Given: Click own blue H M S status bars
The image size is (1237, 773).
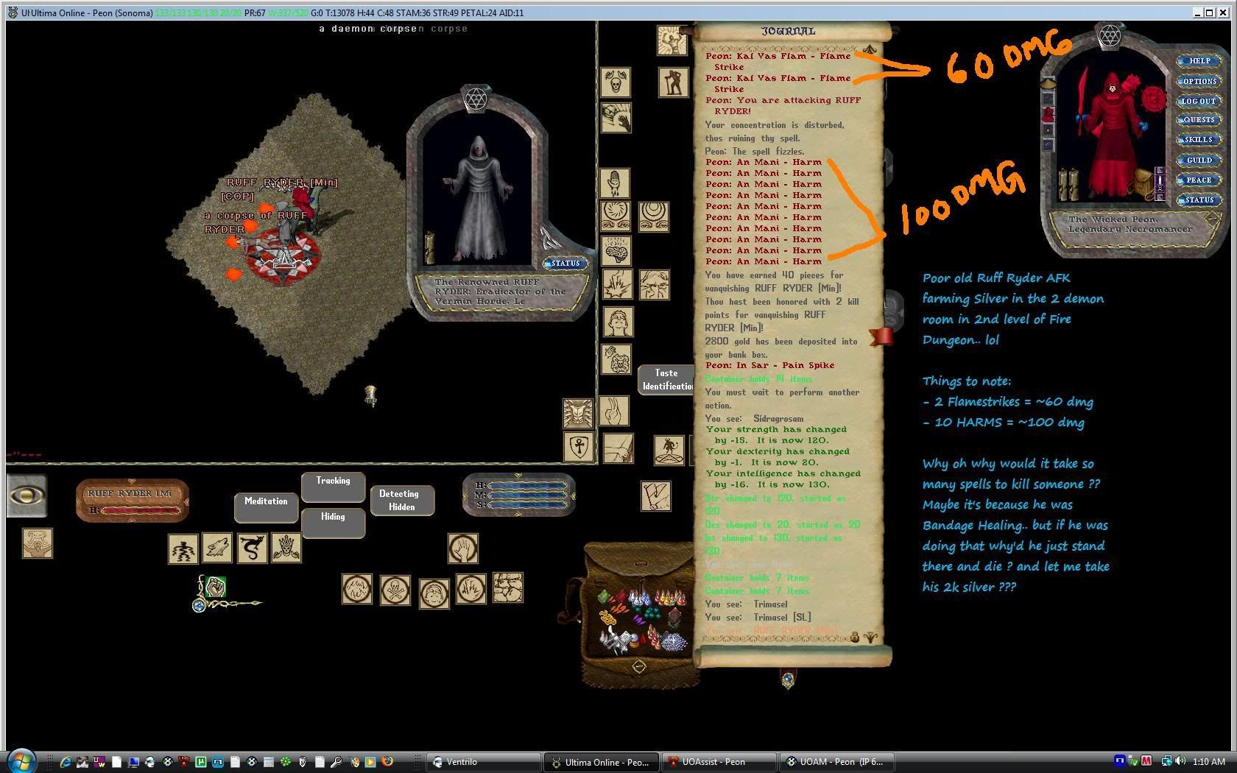Looking at the screenshot, I should pos(528,495).
